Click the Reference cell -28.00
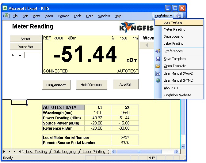Viewport: 206px width, 163px height. coord(98,128)
